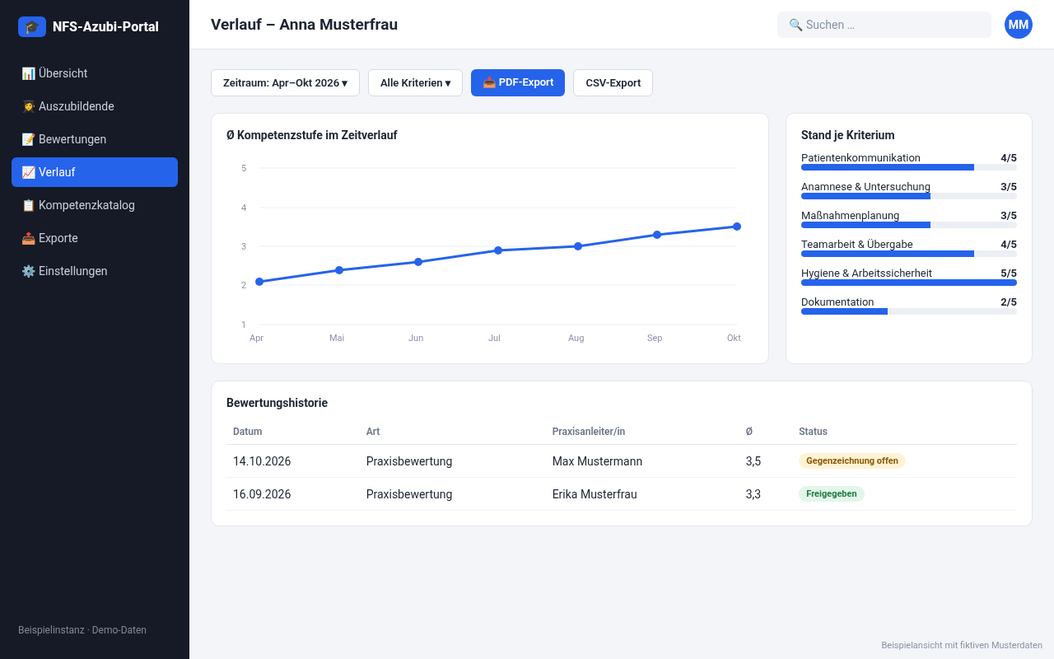Screen dimensions: 1054x659
Task: Select the 14.10.2026 date cell
Action: point(262,461)
